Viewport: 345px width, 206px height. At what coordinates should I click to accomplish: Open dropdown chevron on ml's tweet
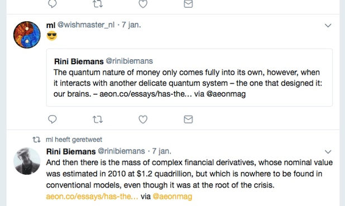(x=328, y=26)
